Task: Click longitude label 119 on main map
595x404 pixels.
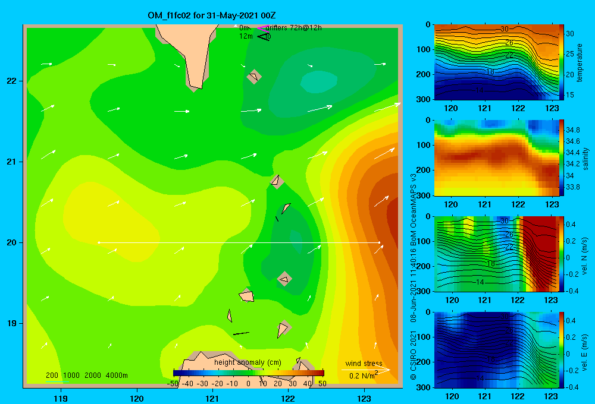Action: pos(61,398)
